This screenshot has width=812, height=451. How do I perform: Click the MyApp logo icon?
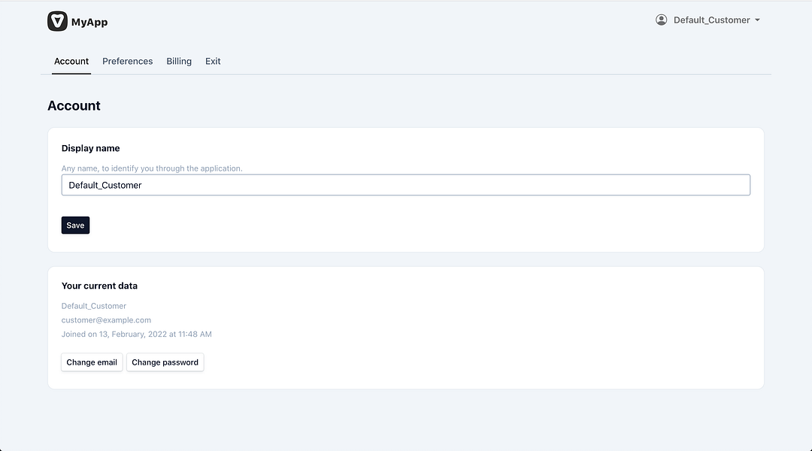(57, 21)
